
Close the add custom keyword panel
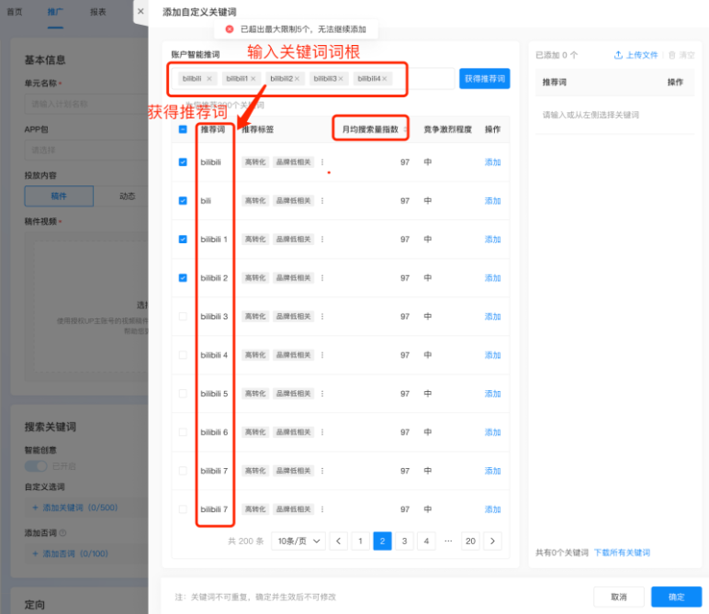pyautogui.click(x=141, y=11)
